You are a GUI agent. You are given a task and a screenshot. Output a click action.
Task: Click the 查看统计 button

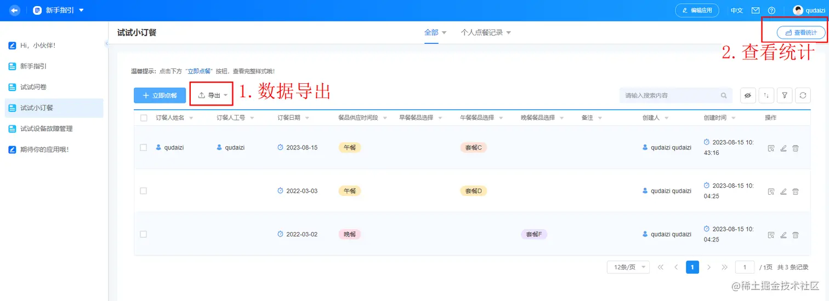800,33
